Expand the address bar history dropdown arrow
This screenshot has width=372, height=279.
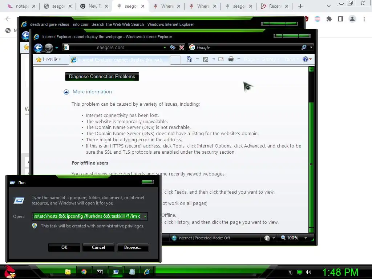165,48
